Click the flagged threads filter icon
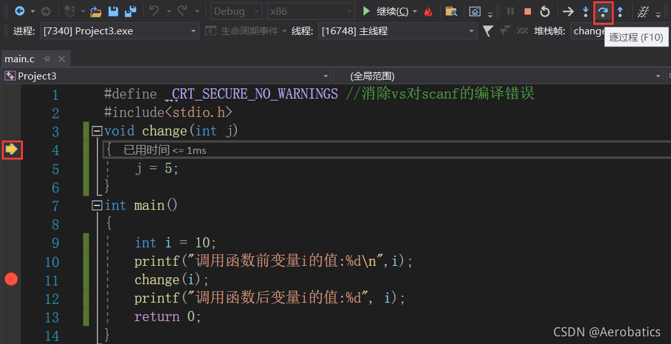 505,31
